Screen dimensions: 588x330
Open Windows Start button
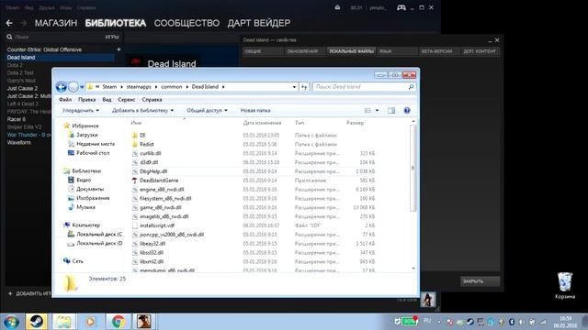(11, 322)
